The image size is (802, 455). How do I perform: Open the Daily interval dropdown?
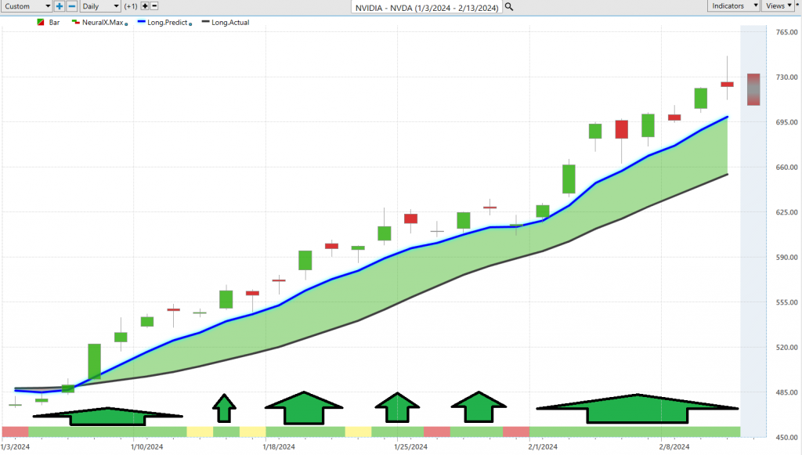point(100,6)
